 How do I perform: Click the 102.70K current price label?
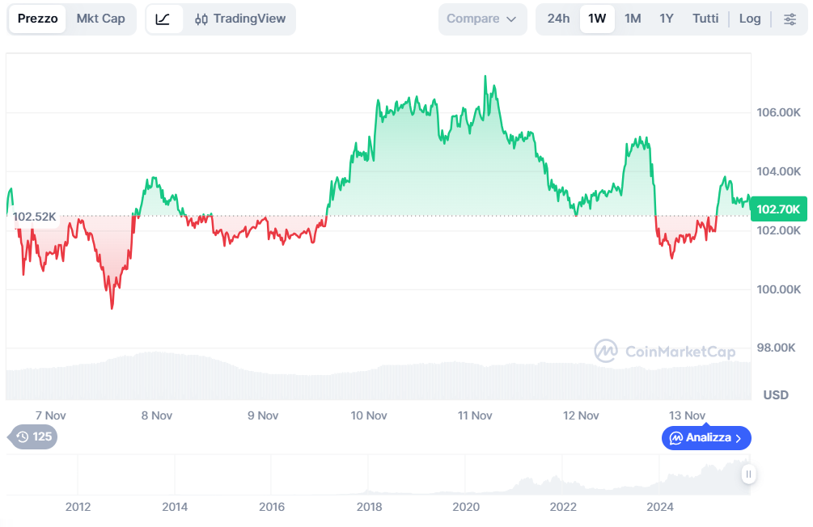778,209
